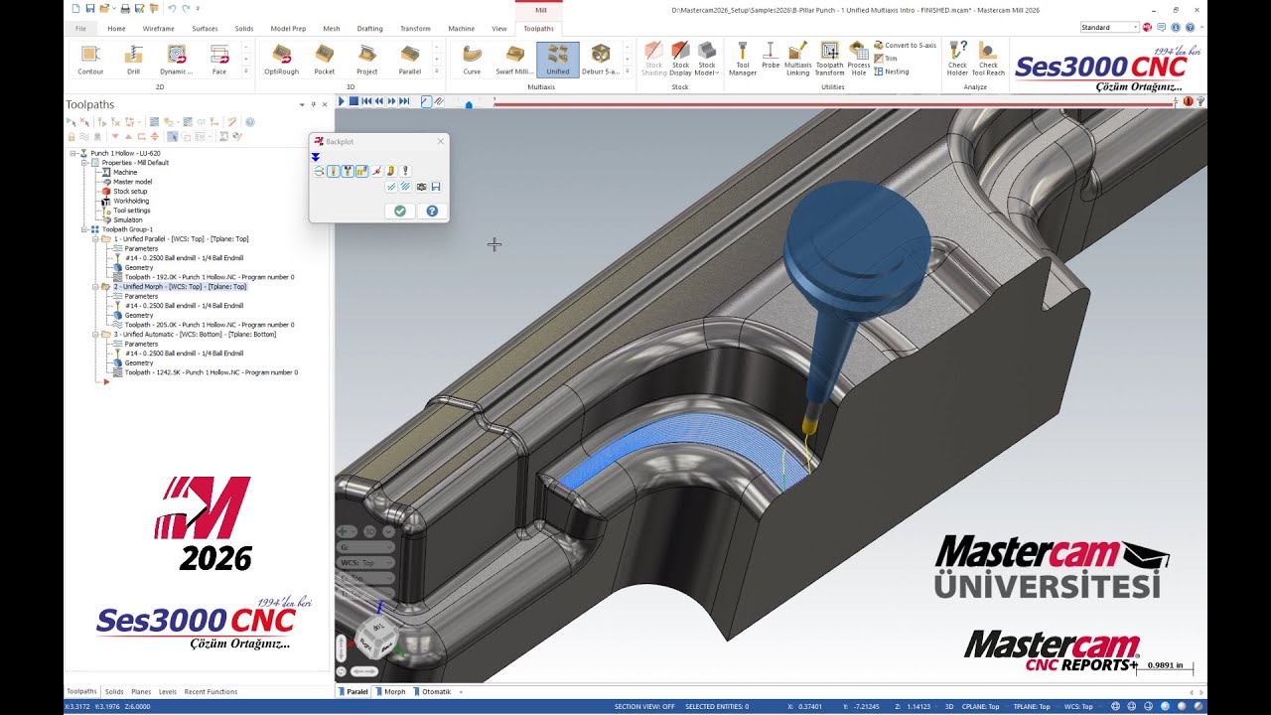1271x715 pixels.
Task: Open Toolpath Transform
Action: pos(830,60)
